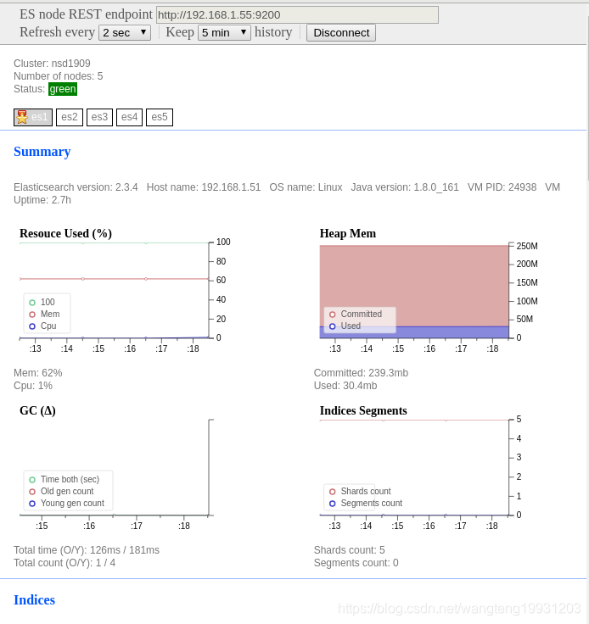Click 'Total time (O/Y): 126ms / 181ms'
Viewport: 589px width, 624px height.
(87, 550)
